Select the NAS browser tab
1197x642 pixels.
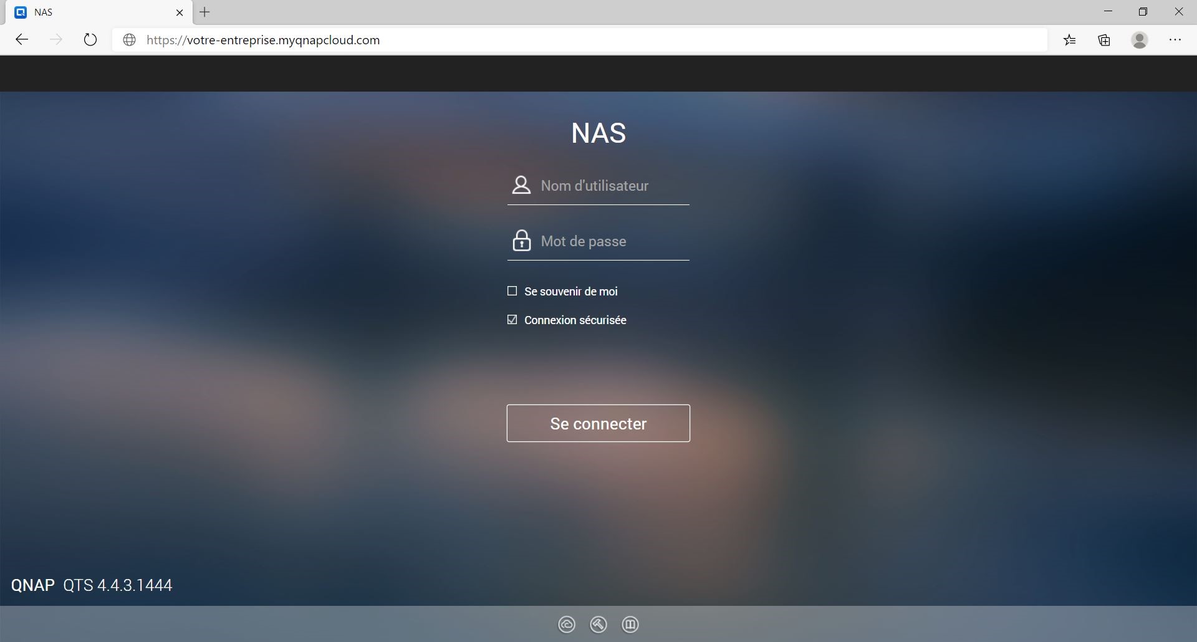[98, 12]
